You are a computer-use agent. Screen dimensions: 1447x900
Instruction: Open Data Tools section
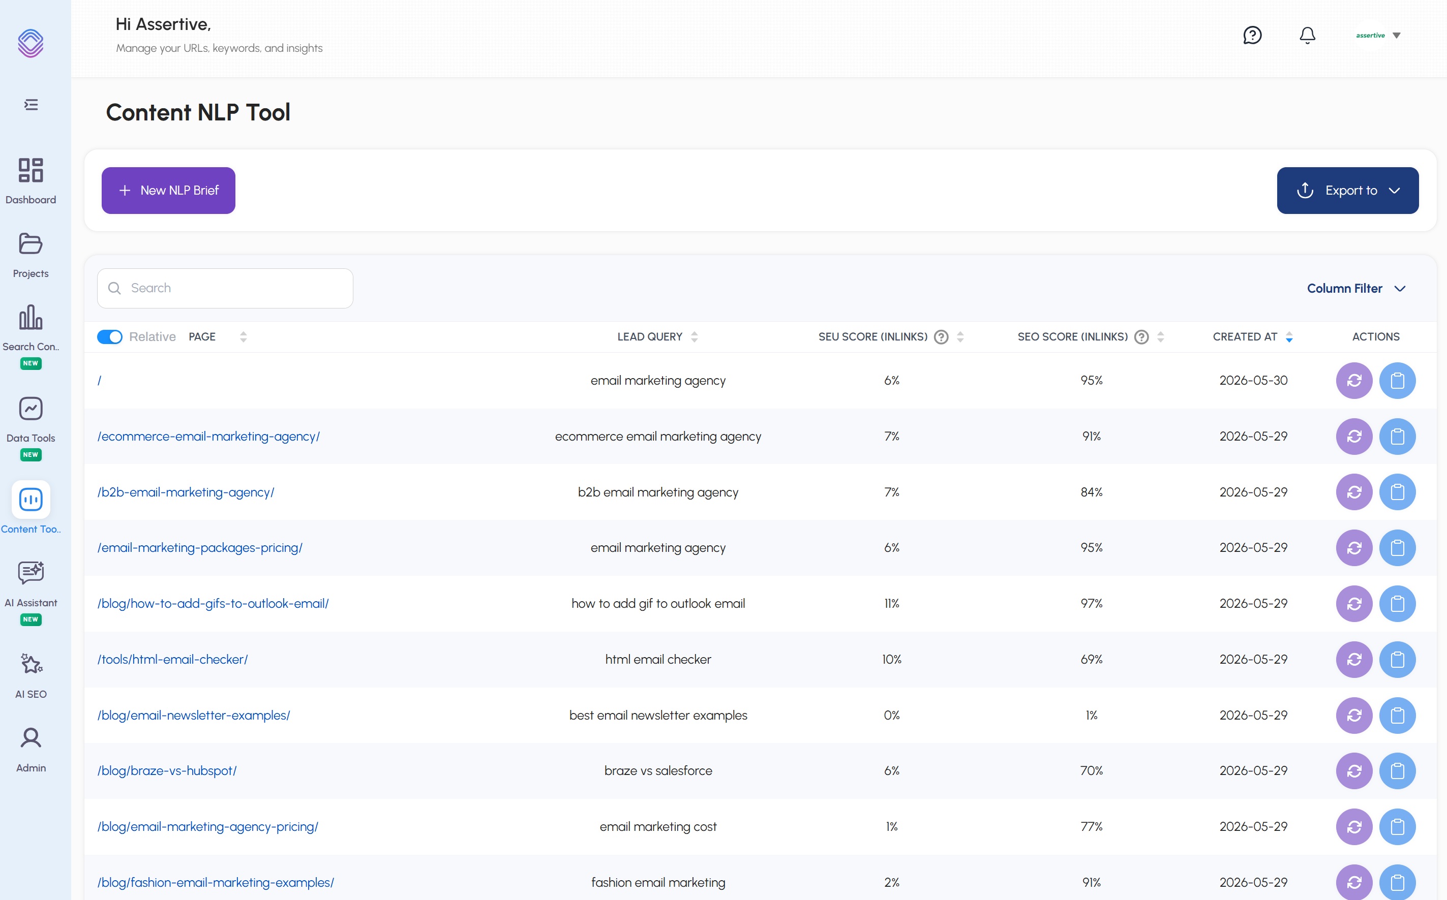click(31, 428)
